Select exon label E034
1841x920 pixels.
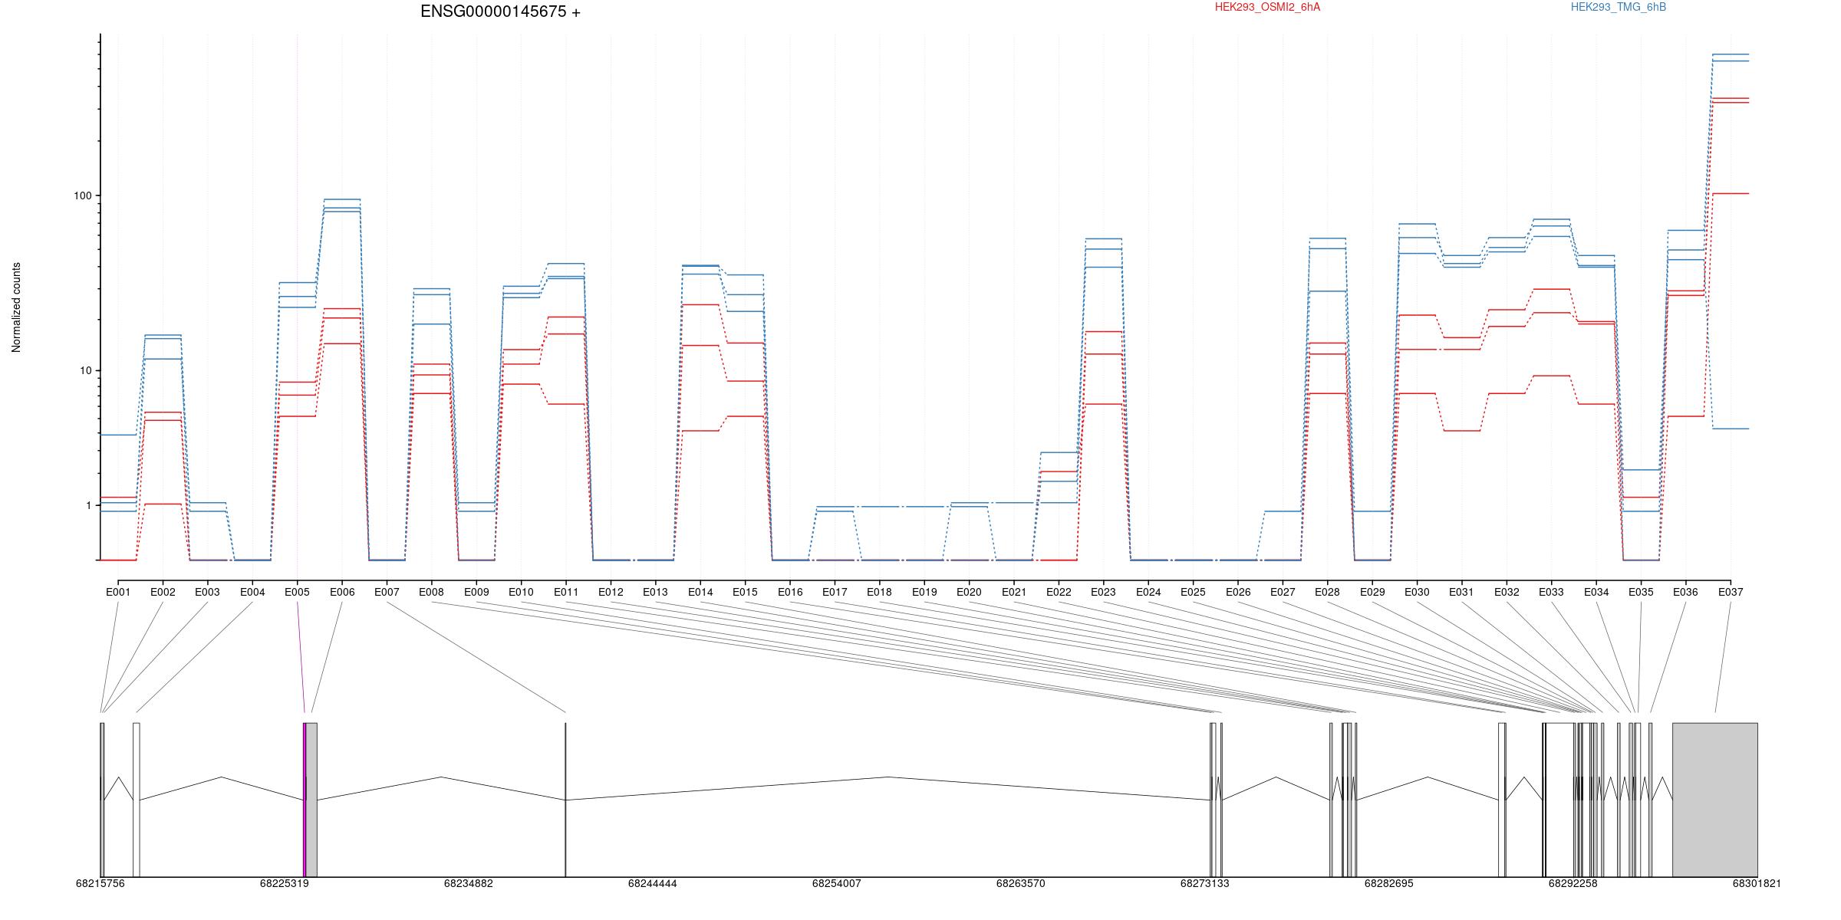1596,592
